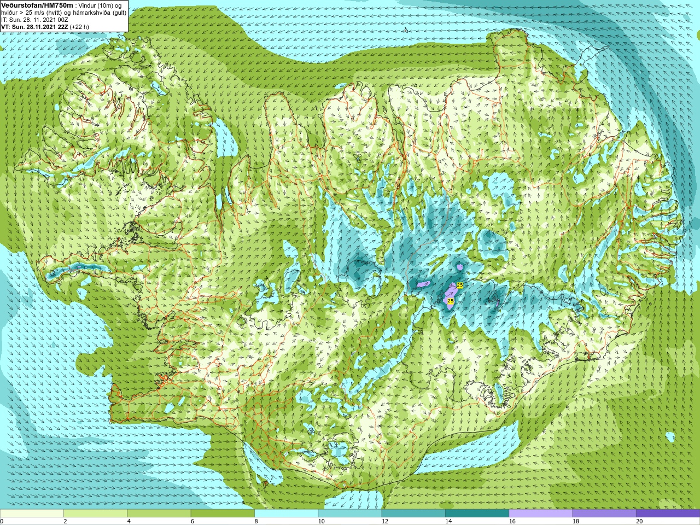
Task: Click the "IT: Sun. 28. 11. 2021 00Z" line
Action: 34,20
